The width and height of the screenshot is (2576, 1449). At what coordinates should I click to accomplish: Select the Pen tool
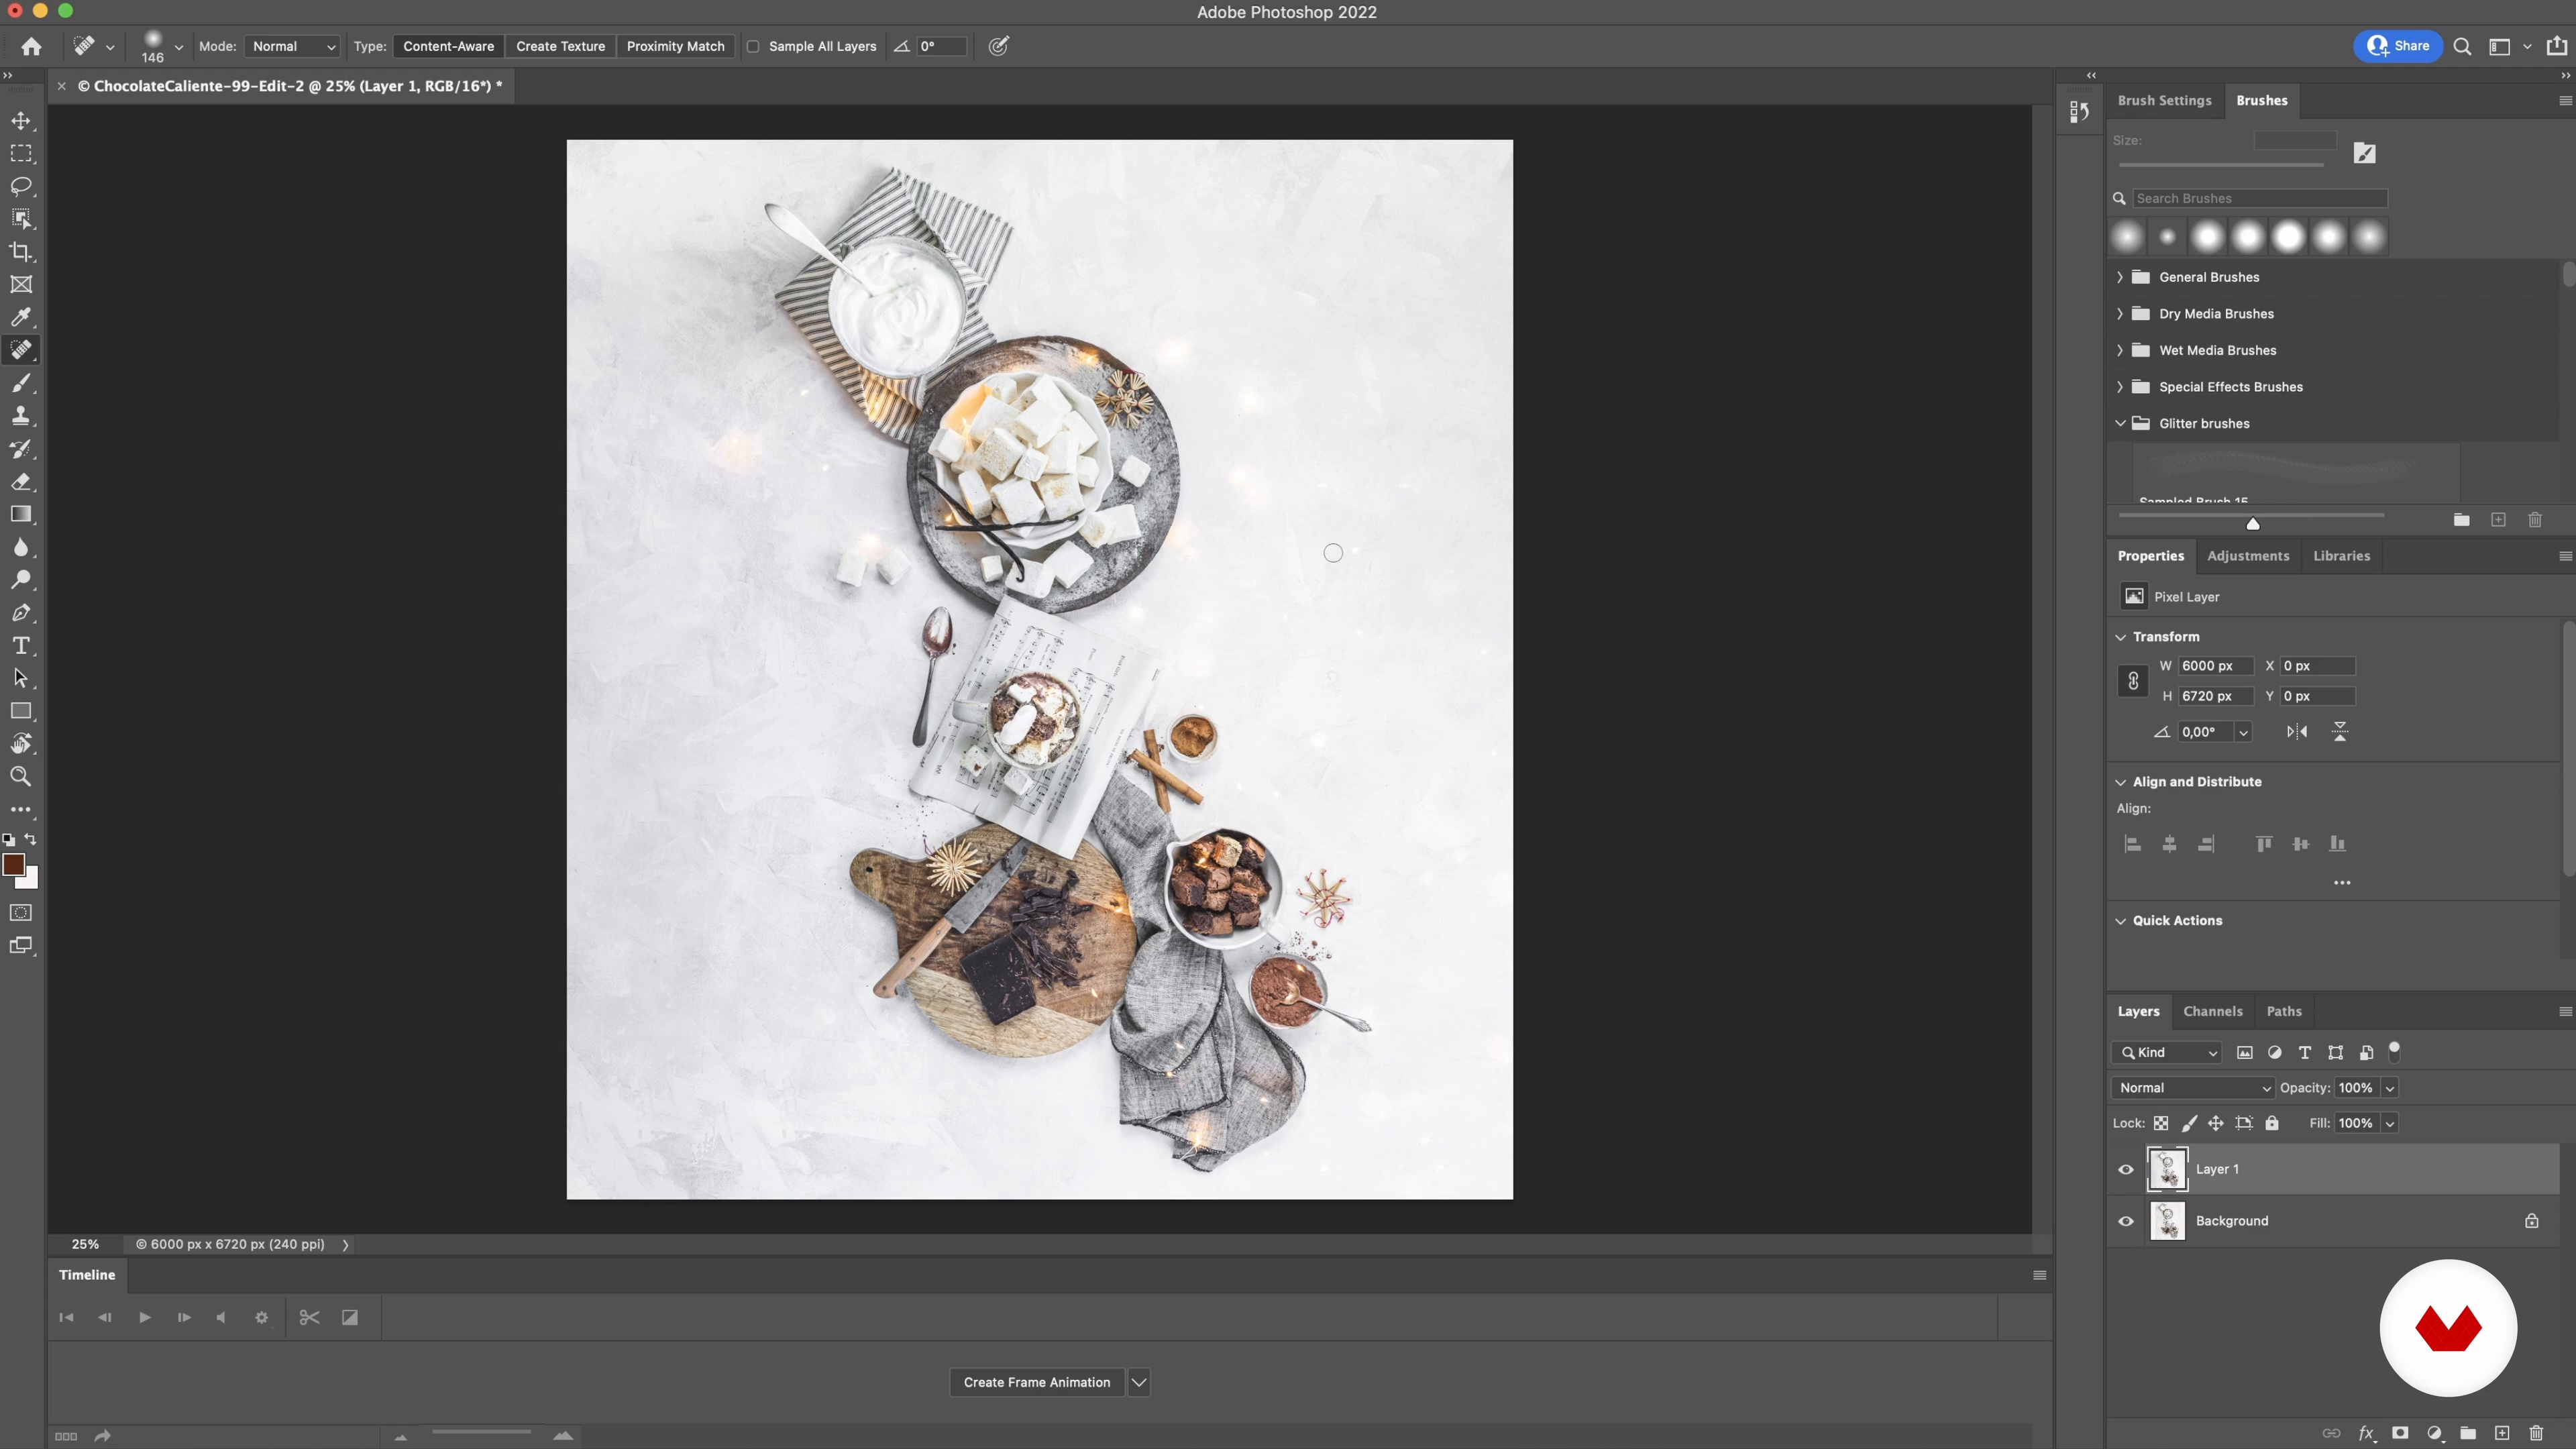click(x=21, y=613)
